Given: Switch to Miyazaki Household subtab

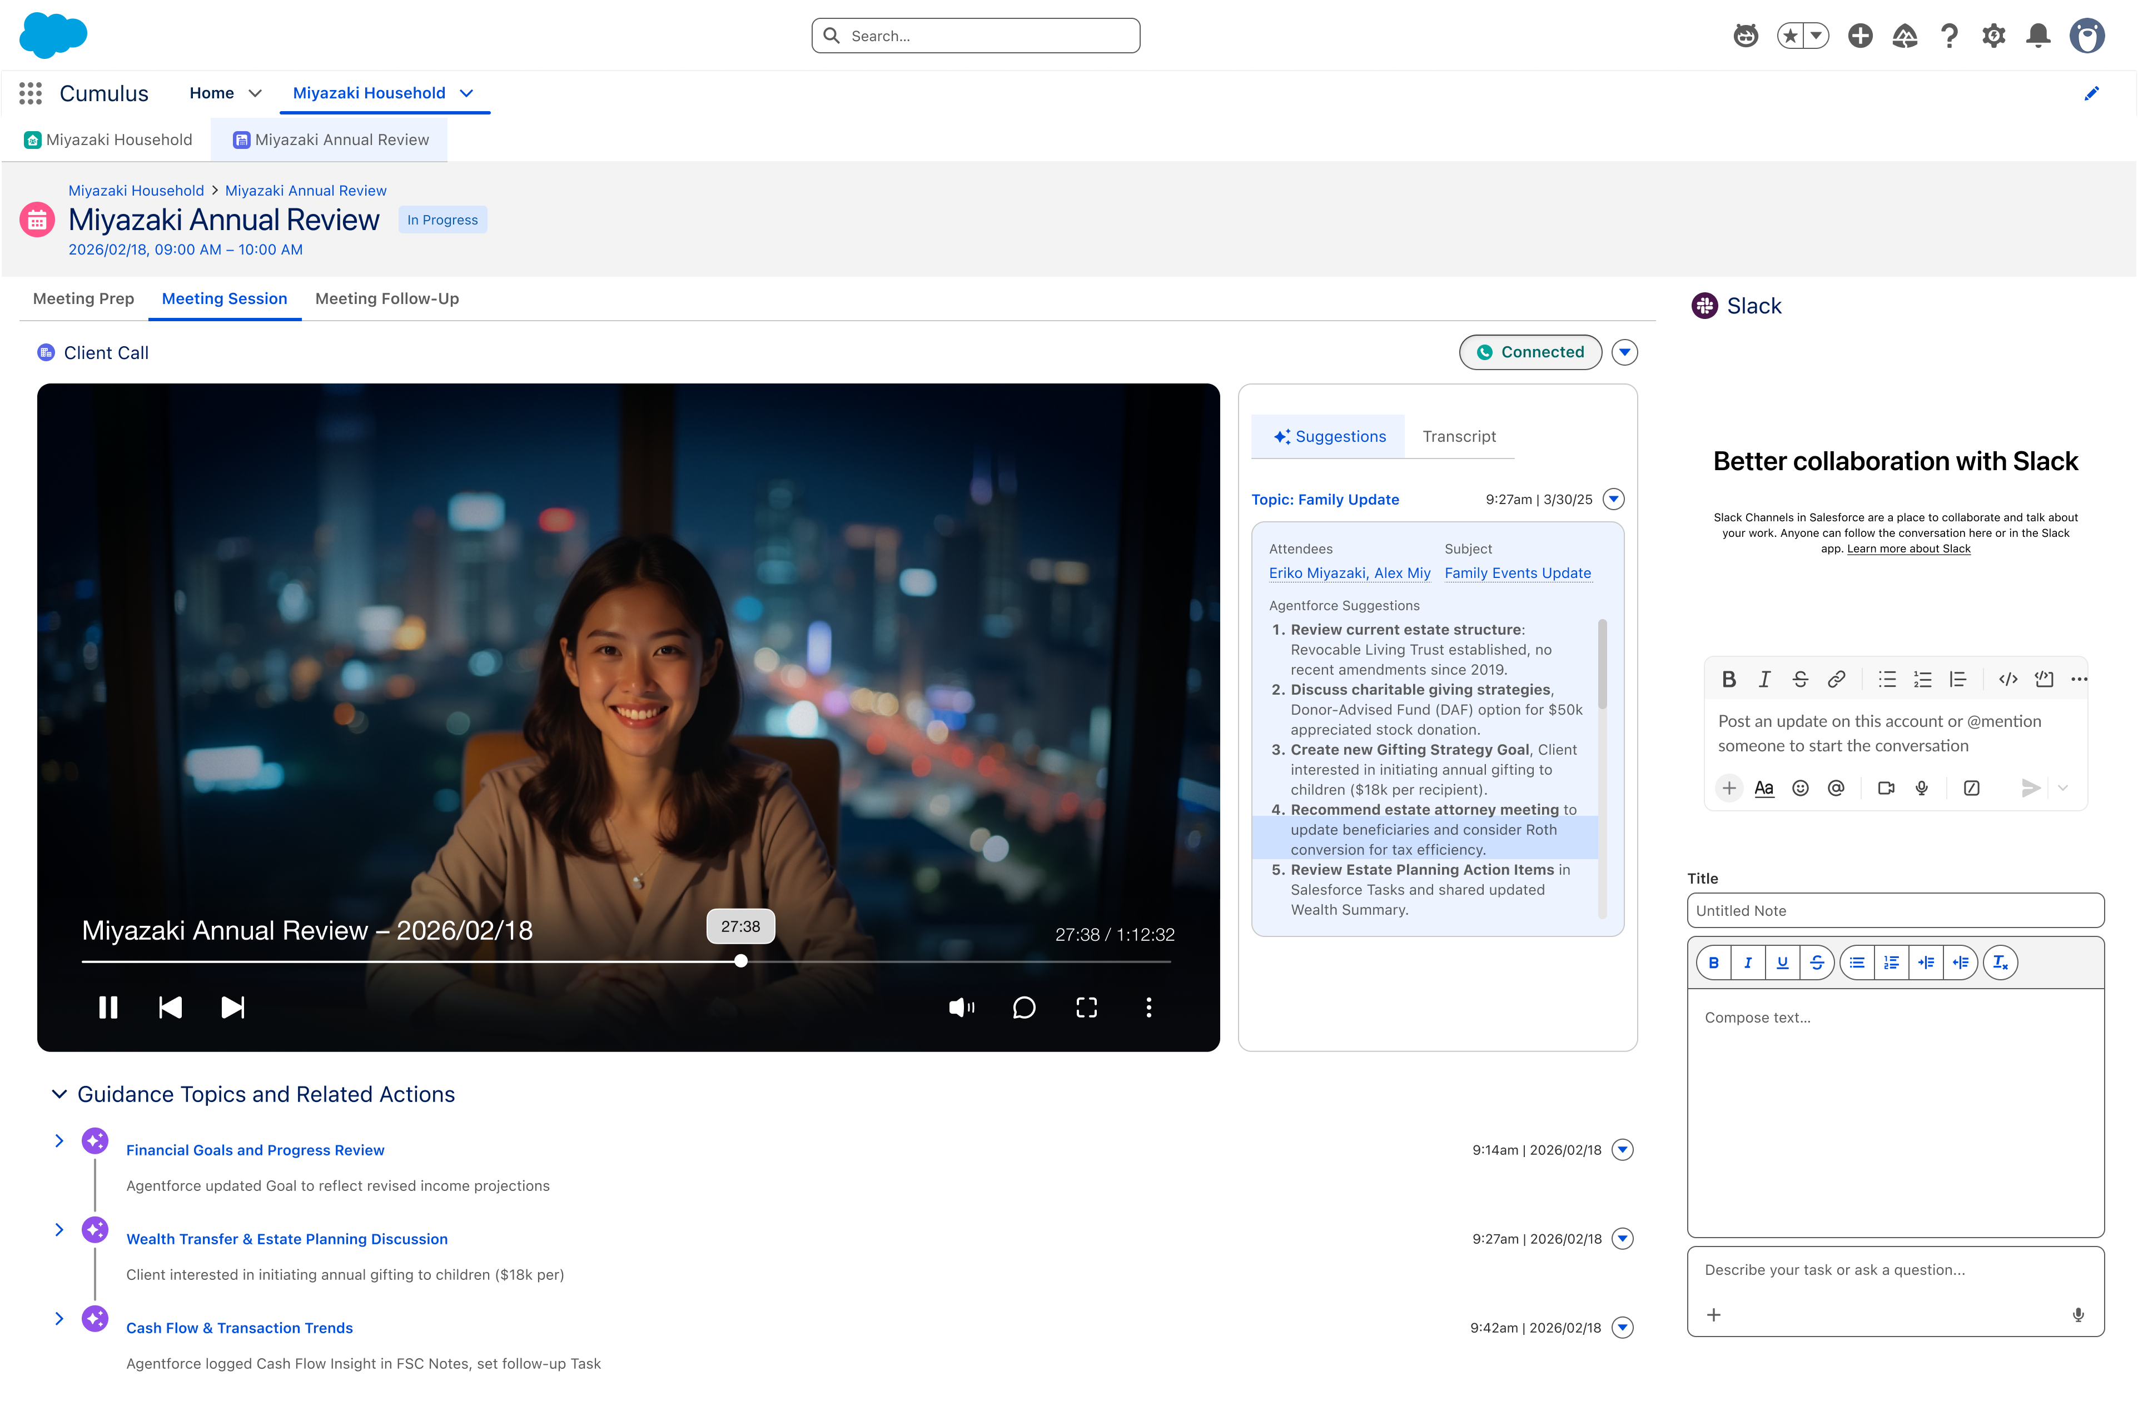Looking at the screenshot, I should [108, 139].
